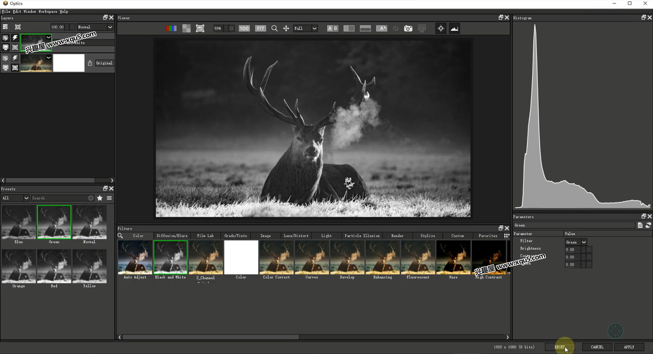Click the show mask overlay icon in Viewer
The width and height of the screenshot is (653, 354).
click(200, 29)
